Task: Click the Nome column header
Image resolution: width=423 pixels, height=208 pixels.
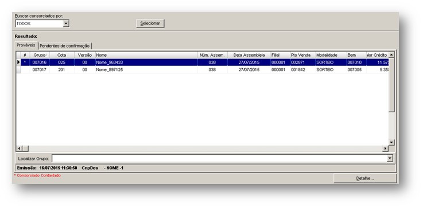Action: coord(146,55)
